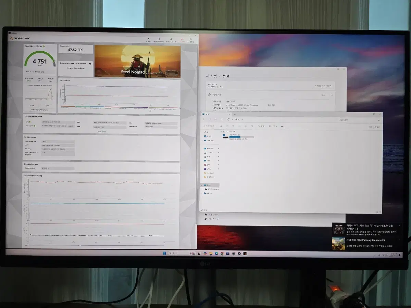Select Home in Explorer sidebar
Screen dimensions: 411x308
click(x=207, y=132)
